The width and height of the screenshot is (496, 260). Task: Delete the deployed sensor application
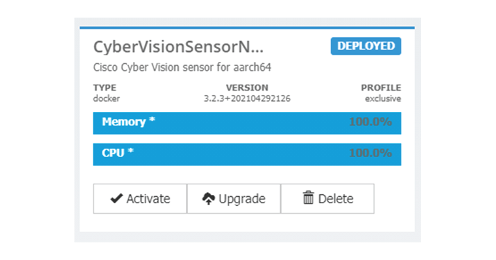coord(328,199)
